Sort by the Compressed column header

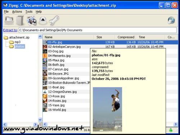click(126, 37)
